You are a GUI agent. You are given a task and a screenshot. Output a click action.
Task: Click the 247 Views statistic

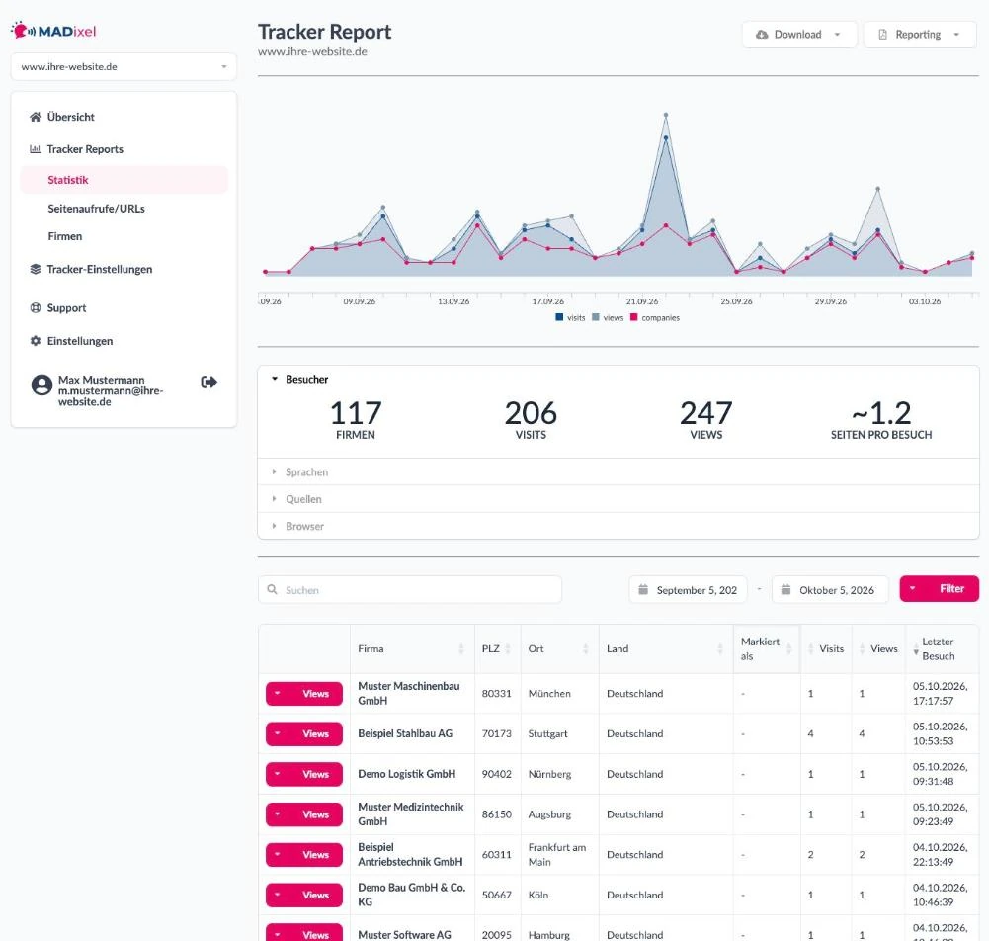(x=705, y=420)
